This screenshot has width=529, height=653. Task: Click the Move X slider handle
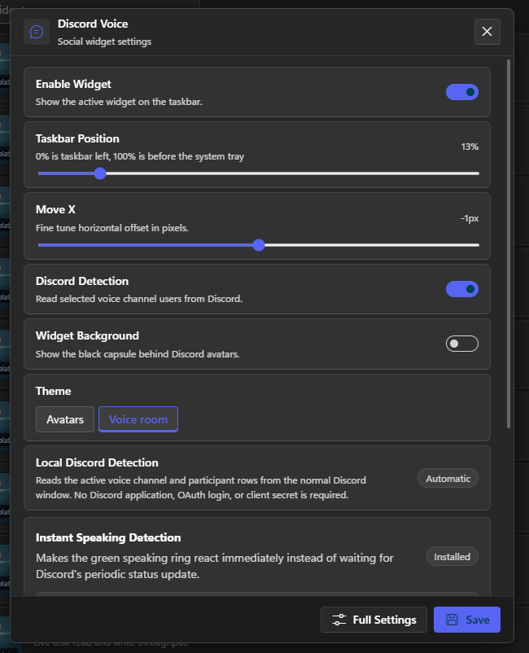[259, 245]
